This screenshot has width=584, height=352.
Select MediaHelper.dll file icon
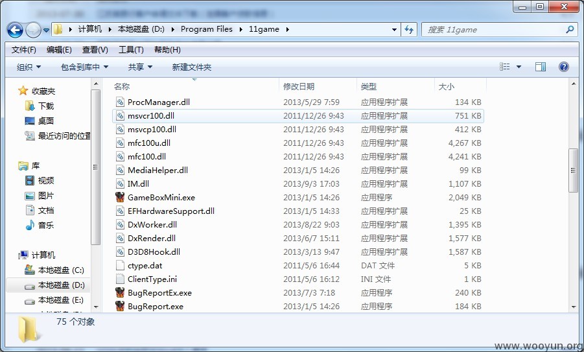(x=120, y=170)
